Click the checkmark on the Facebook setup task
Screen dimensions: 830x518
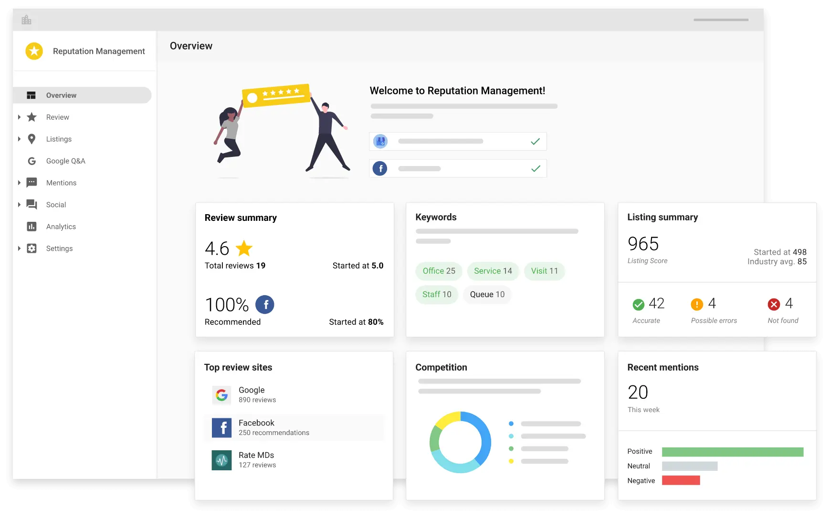tap(535, 168)
